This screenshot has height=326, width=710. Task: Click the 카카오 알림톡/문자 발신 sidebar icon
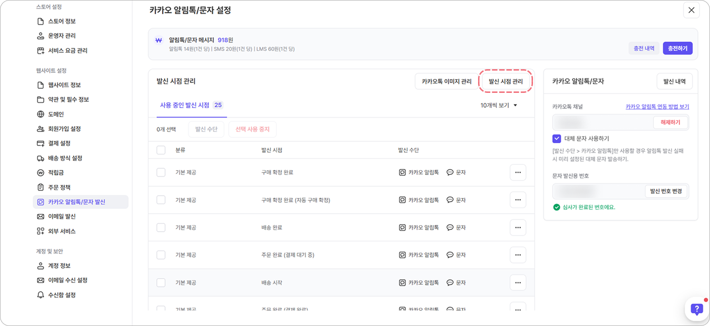point(40,202)
